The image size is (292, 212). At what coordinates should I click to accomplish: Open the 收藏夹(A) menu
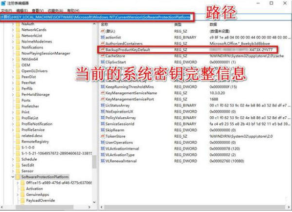(x=55, y=11)
